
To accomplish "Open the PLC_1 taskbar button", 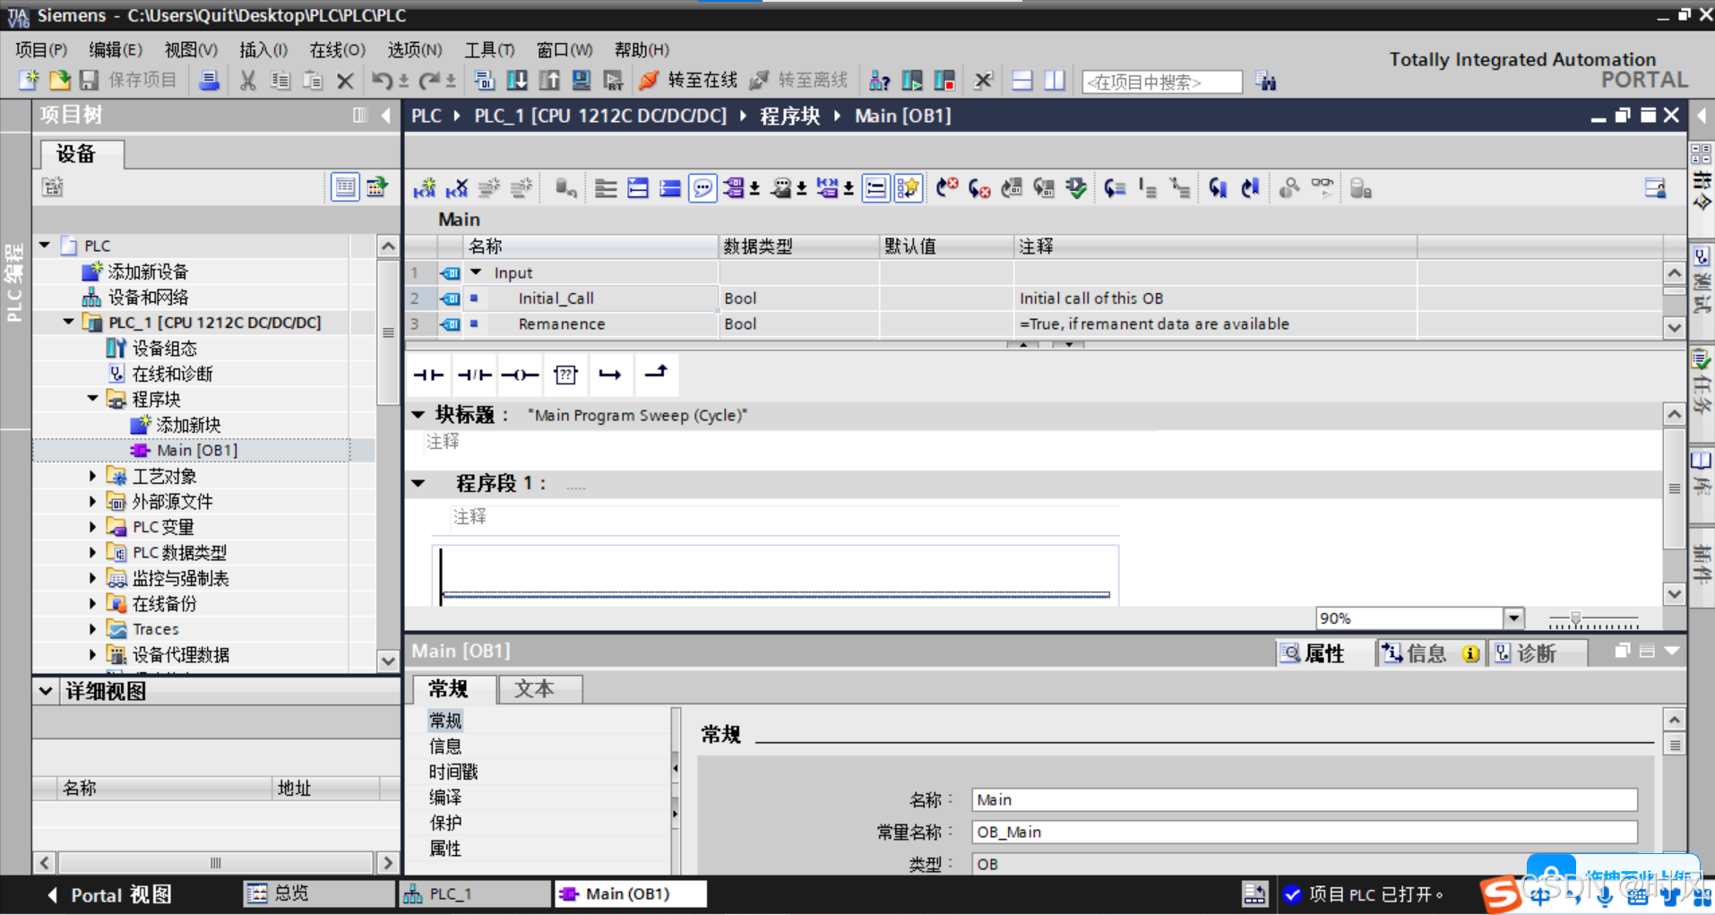I will point(475,893).
